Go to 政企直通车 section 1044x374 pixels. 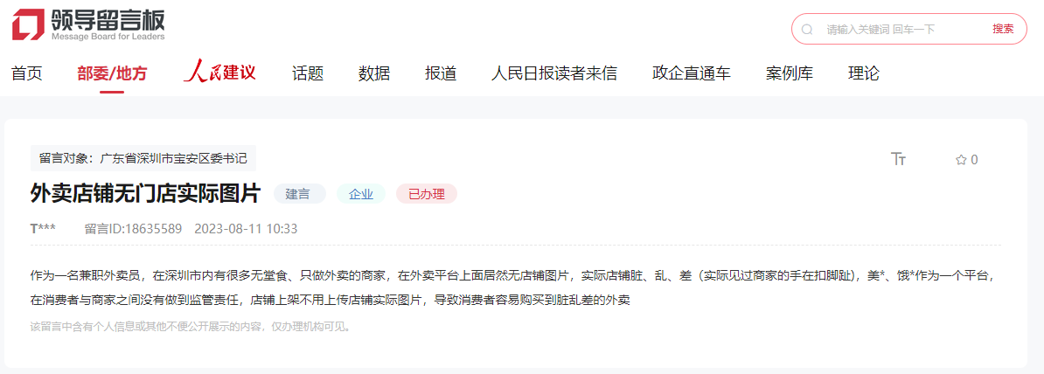click(691, 73)
